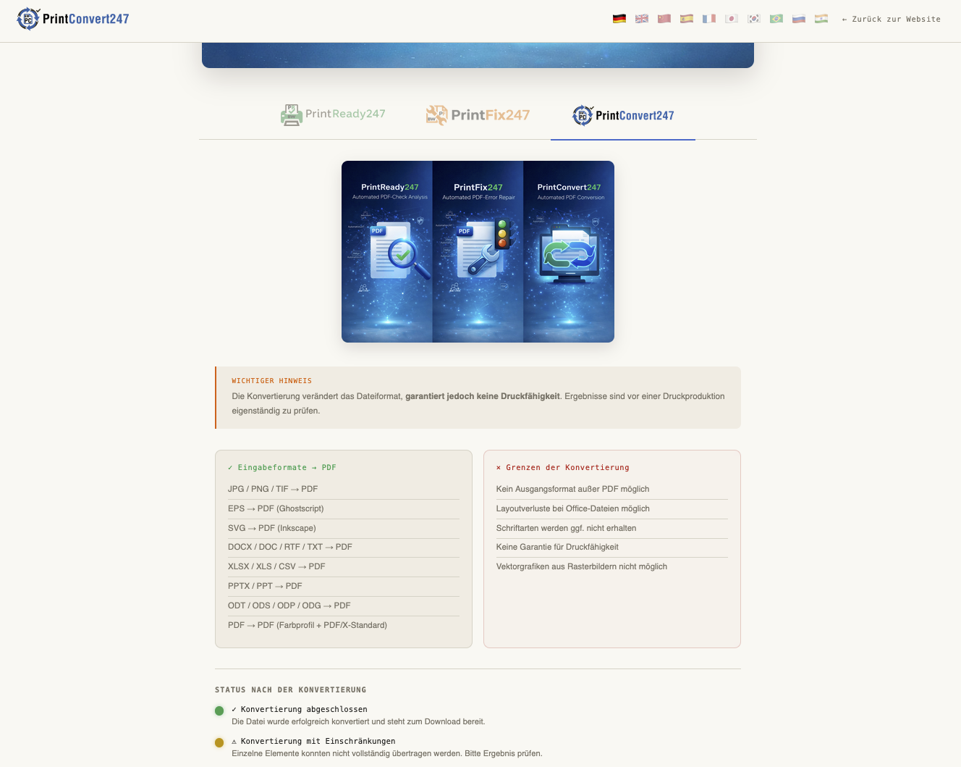Click 'Kein Ausgangsformat außer PDF möglich' row
Viewport: 961px width, 767px height.
612,489
